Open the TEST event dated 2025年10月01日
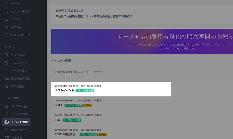The height and width of the screenshot is (139, 233). point(58,120)
